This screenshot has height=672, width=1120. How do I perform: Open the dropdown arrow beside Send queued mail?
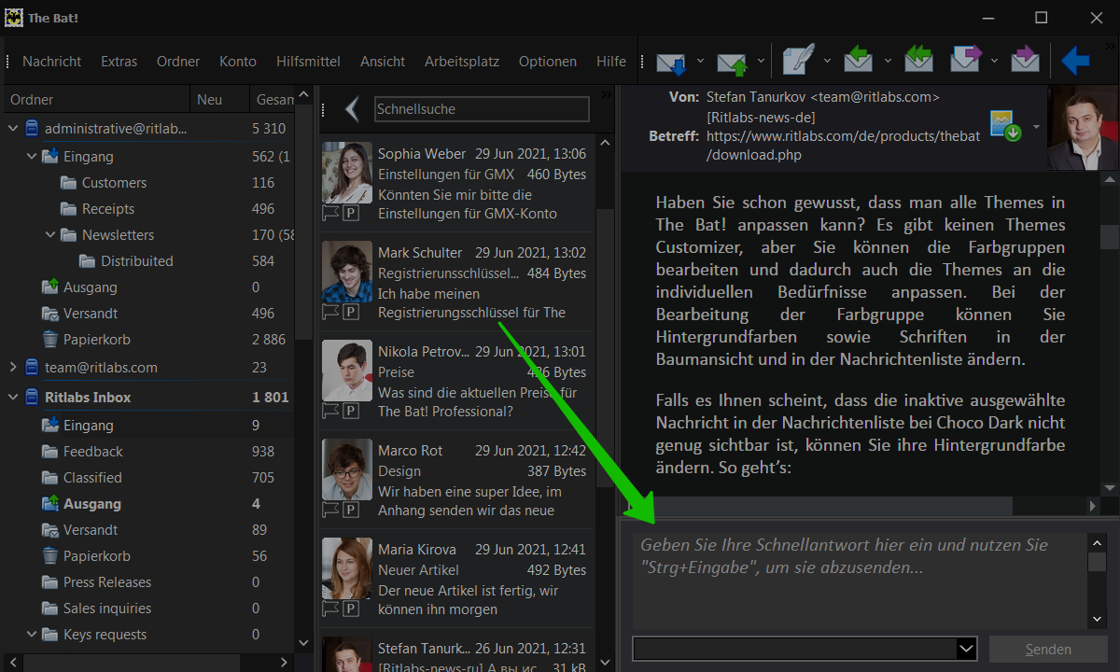click(x=761, y=62)
